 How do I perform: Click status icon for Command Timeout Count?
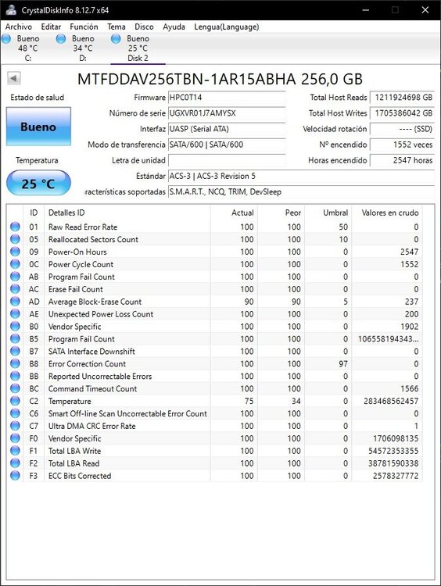15,388
